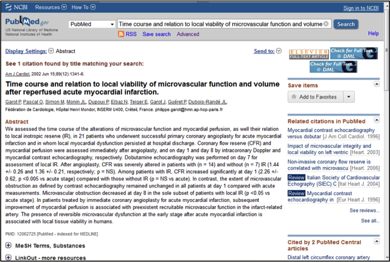Click the NCBI logo icon
390x262 pixels.
(x=8, y=7)
